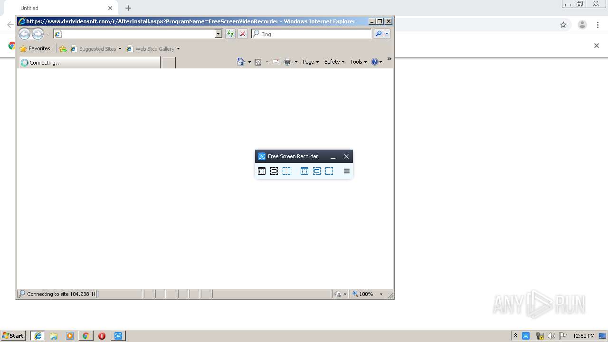The width and height of the screenshot is (608, 342).
Task: Click the search magnifier button
Action: pos(379,34)
